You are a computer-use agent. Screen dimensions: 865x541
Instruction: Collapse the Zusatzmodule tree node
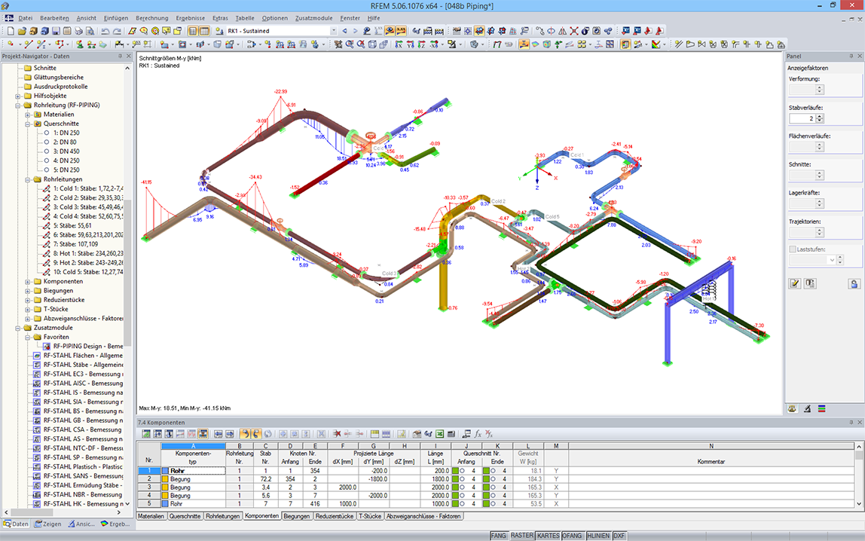pos(17,328)
